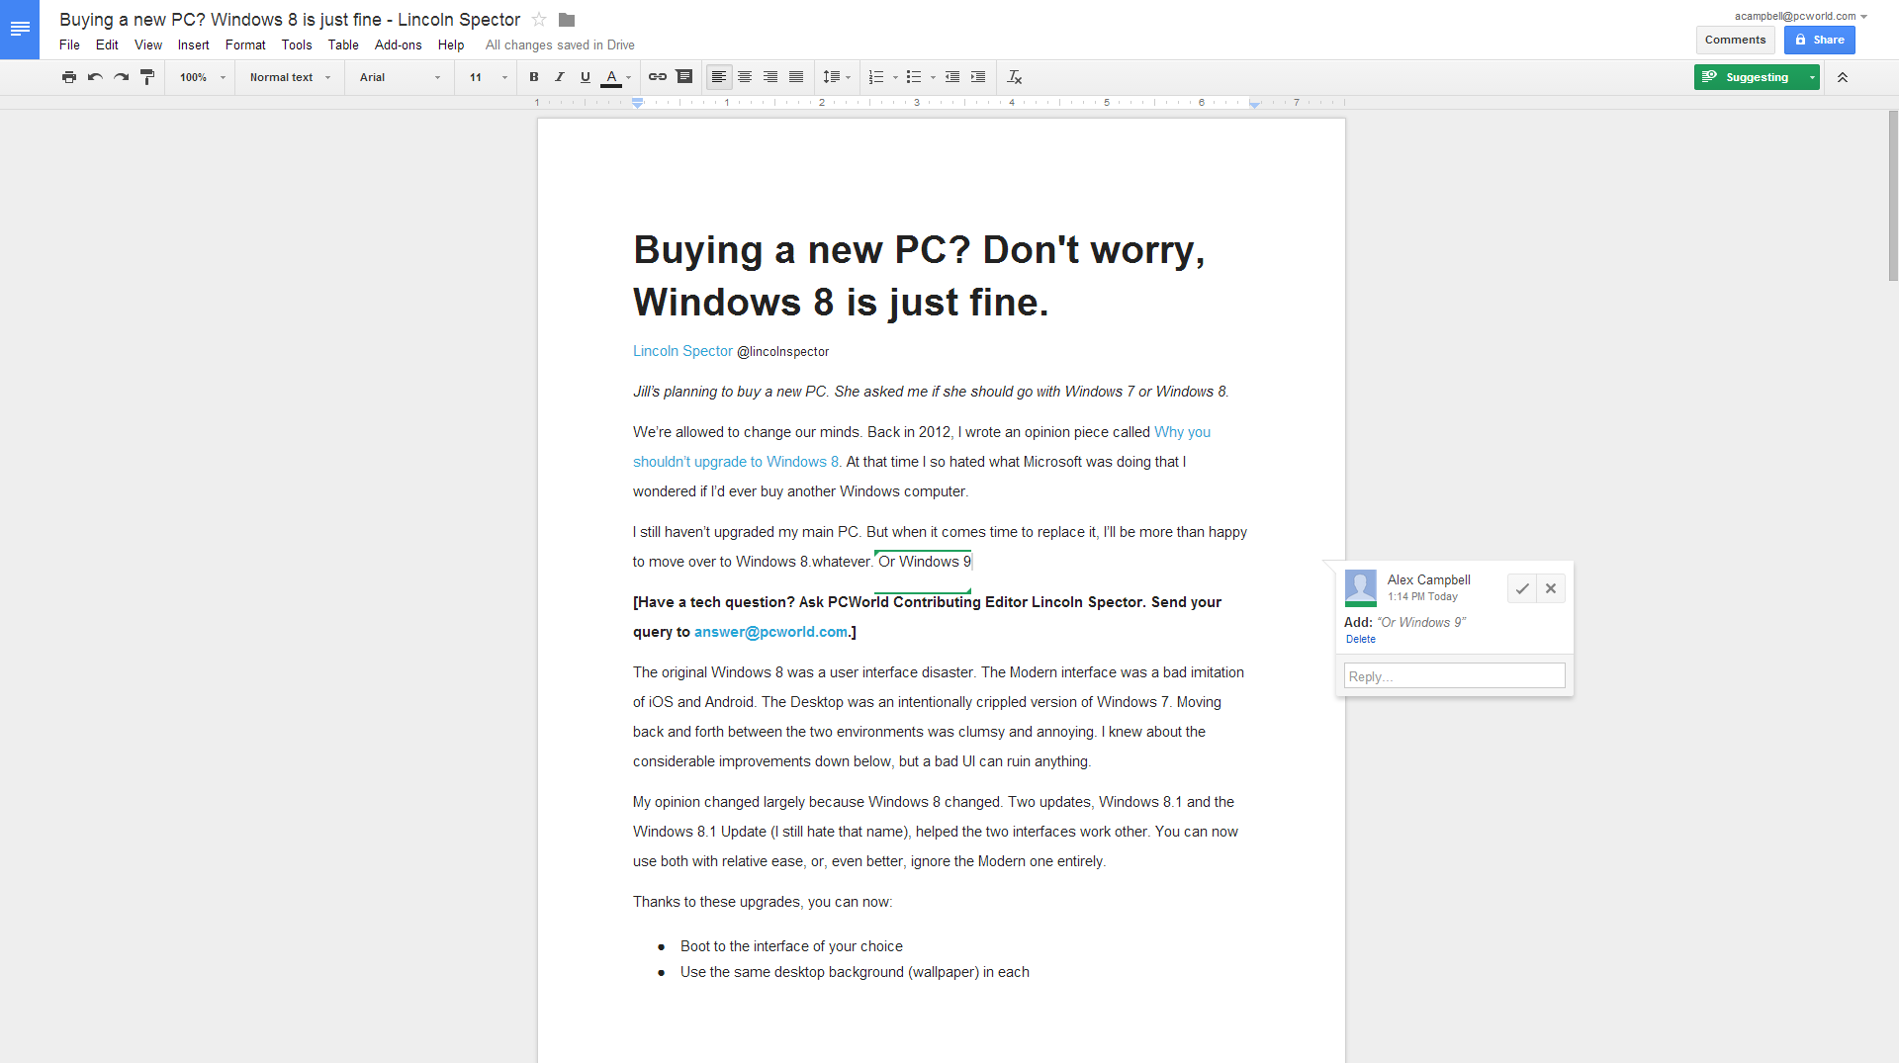Click the Undo arrow icon
The width and height of the screenshot is (1899, 1063).
(95, 77)
